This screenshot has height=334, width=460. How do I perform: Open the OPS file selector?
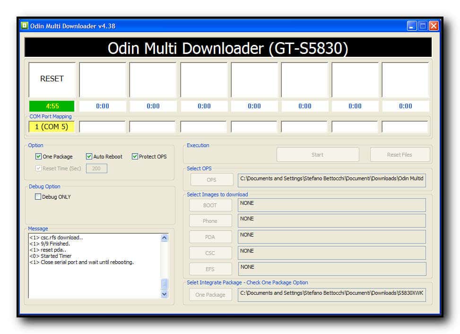point(211,180)
